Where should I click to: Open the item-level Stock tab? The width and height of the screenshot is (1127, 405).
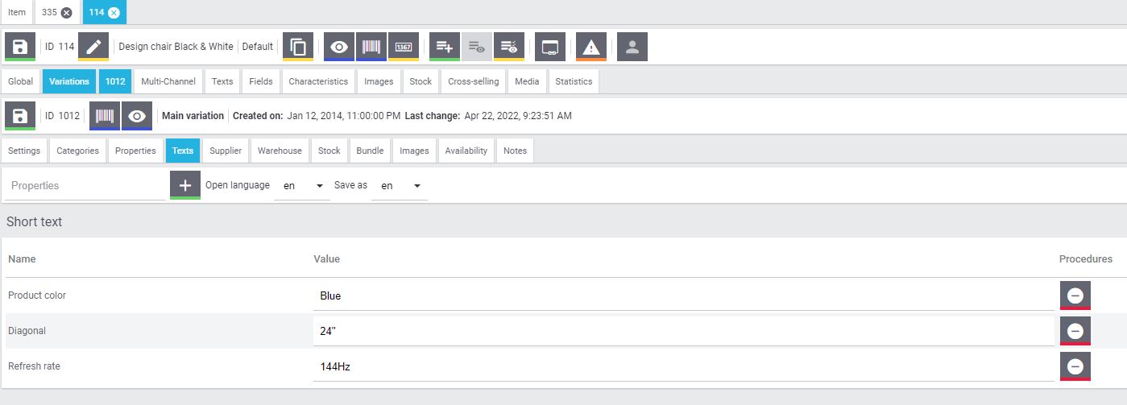(421, 81)
